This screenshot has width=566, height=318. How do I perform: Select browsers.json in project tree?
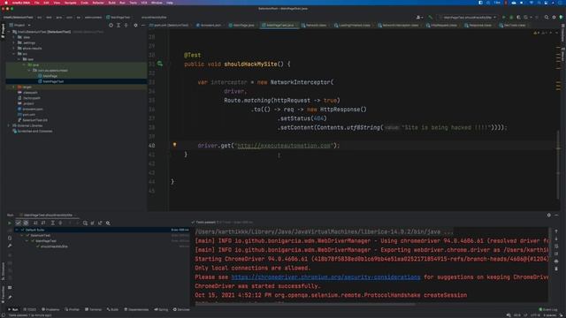(x=30, y=109)
